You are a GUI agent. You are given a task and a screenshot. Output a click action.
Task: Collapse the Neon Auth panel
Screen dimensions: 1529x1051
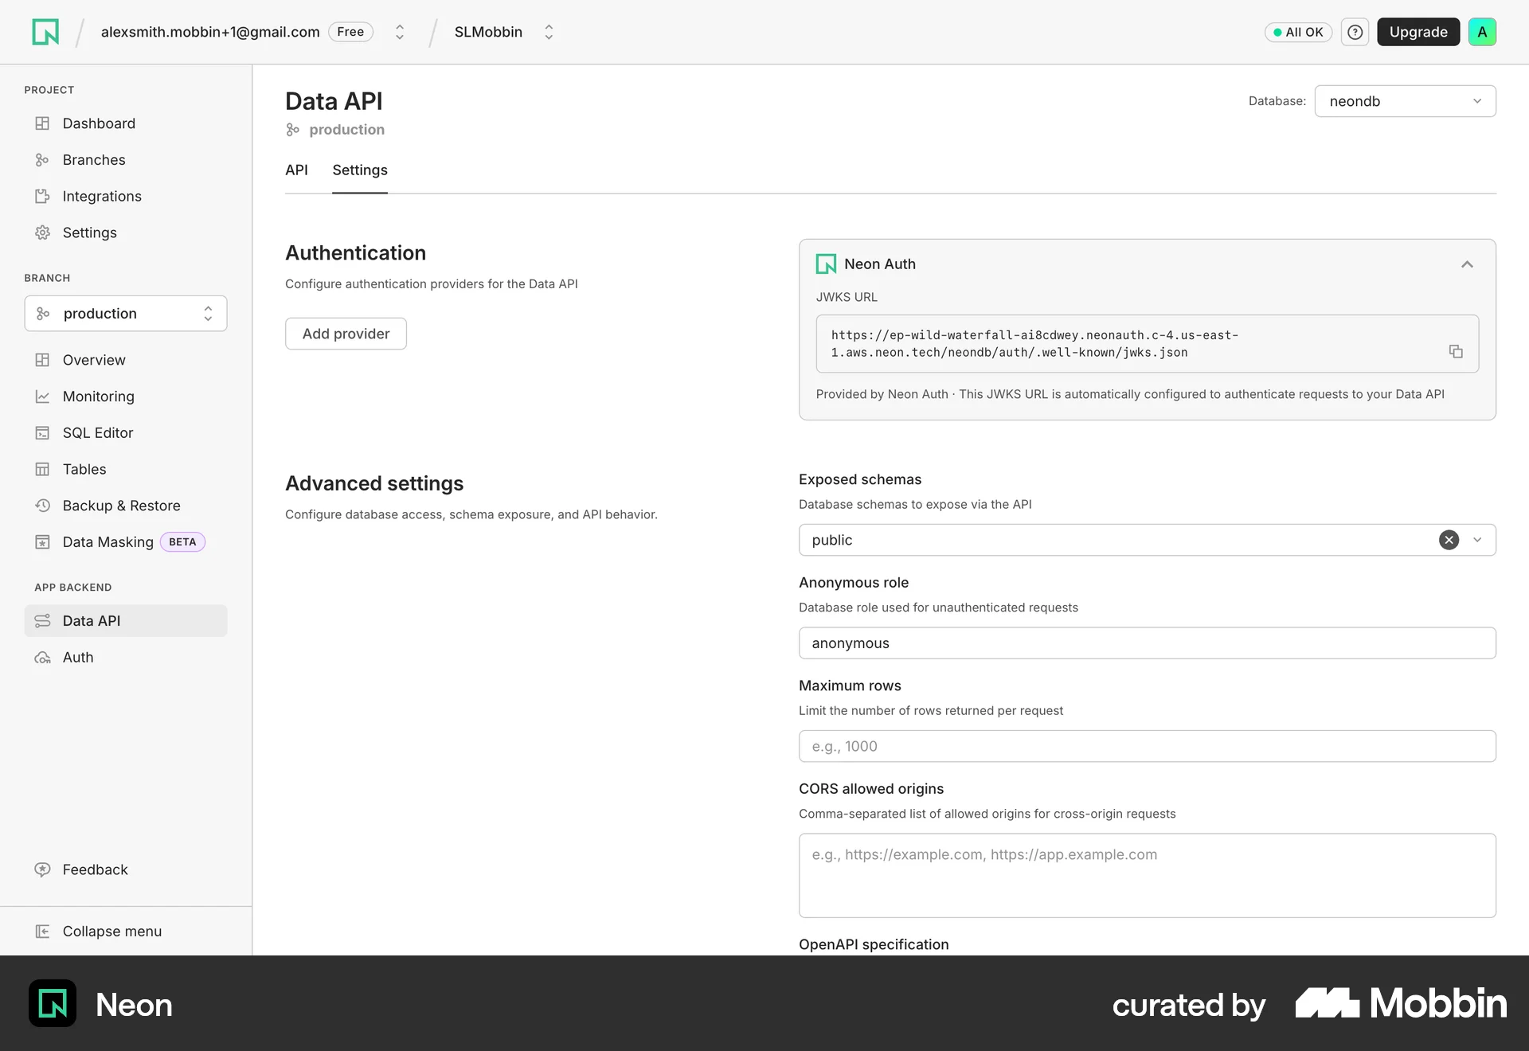click(x=1467, y=264)
